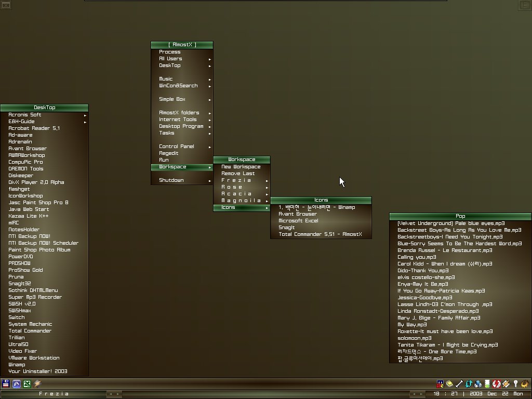Open the Microsoft Excel icon in taskbar
Image resolution: width=532 pixels, height=399 pixels.
click(27, 384)
